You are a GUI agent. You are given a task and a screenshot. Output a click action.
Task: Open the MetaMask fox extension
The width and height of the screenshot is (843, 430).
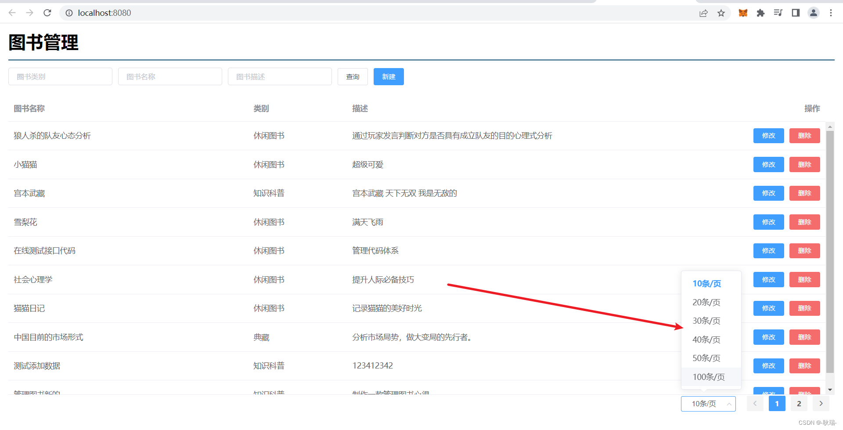[x=743, y=13]
